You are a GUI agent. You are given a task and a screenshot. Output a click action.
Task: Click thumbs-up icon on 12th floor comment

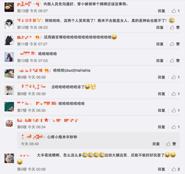172,27
